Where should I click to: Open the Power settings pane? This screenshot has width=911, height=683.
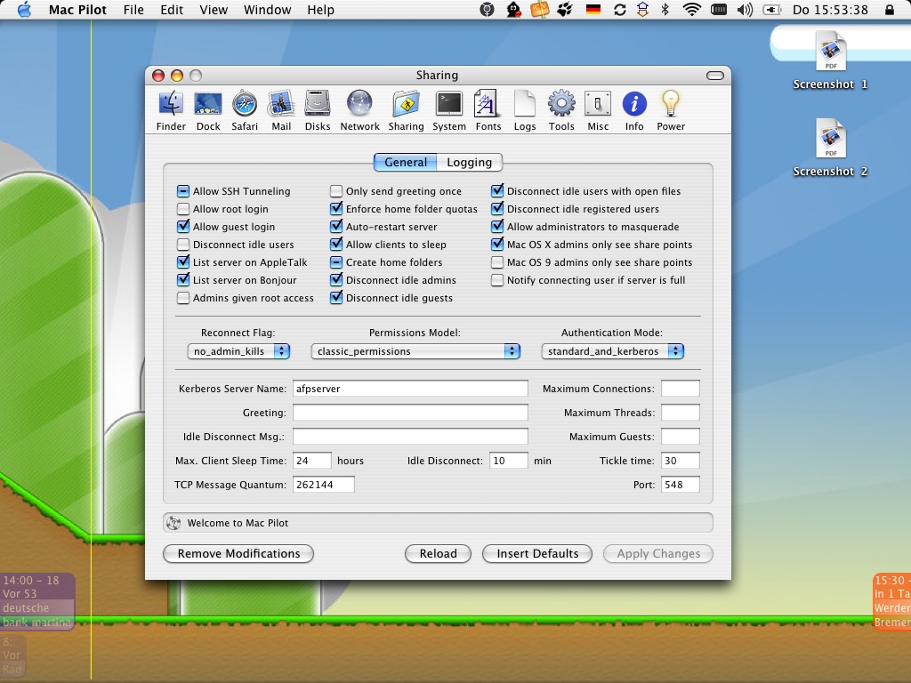click(671, 111)
